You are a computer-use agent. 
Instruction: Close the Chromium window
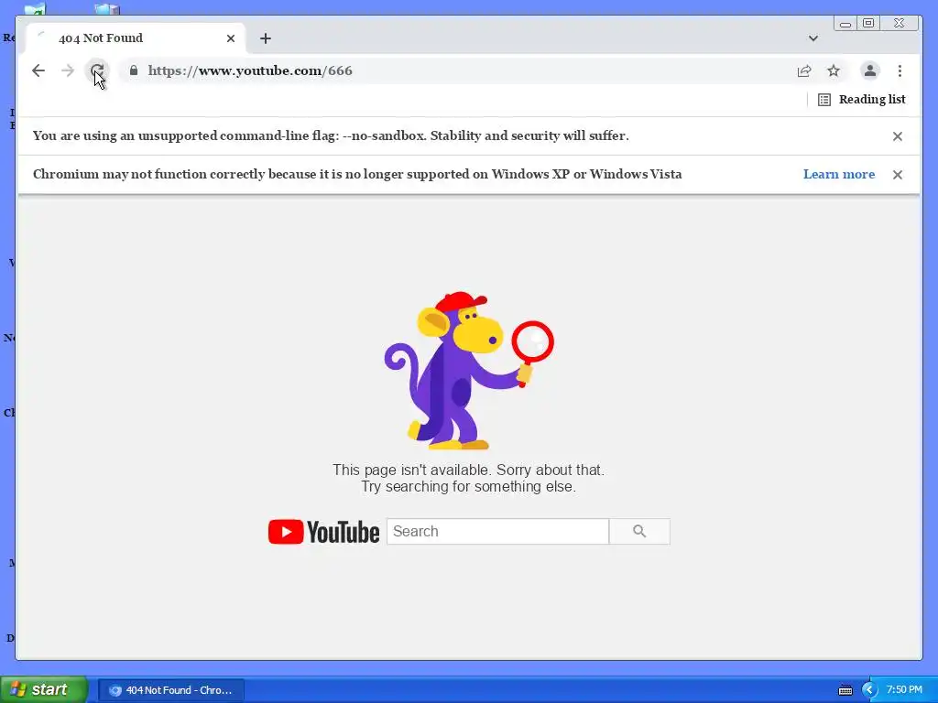(x=900, y=23)
